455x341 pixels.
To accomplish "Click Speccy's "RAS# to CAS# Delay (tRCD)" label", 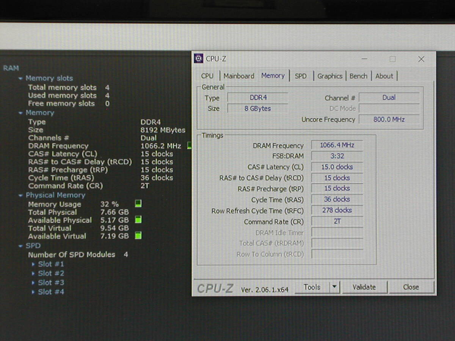I will pyautogui.click(x=80, y=162).
